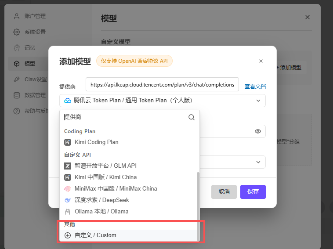Image resolution: width=333 pixels, height=249 pixels.
Task: Click the GLM API Z logo icon
Action: (x=68, y=166)
